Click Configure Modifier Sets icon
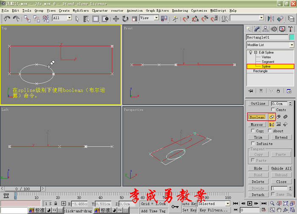 (x=289, y=91)
